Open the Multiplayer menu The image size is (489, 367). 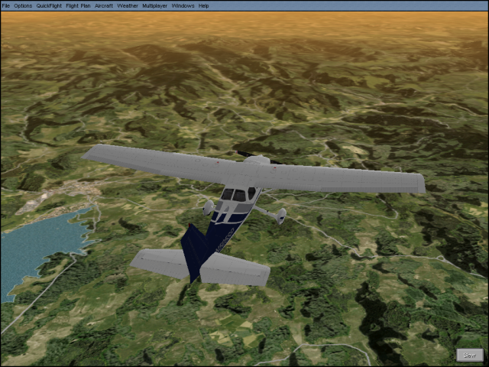[155, 5]
